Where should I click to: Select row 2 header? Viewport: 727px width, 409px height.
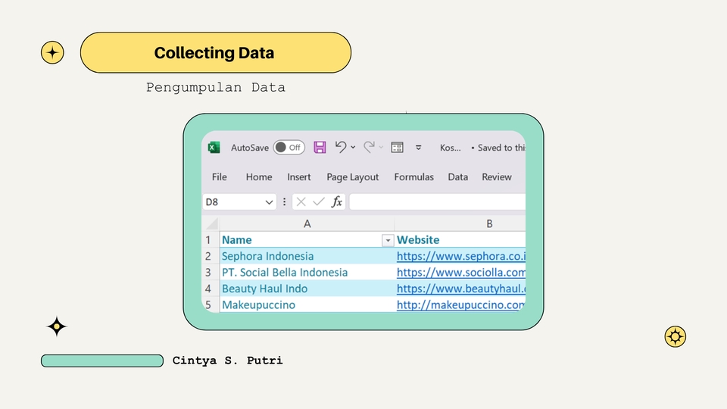click(x=209, y=256)
